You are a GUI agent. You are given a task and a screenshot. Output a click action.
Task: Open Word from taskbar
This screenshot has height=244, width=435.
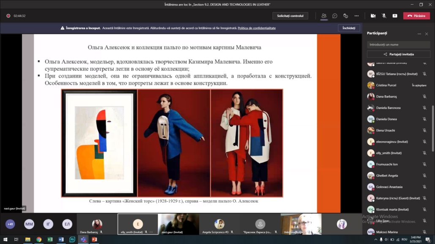pos(61,239)
